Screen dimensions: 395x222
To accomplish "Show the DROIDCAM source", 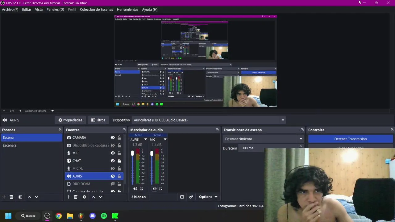I will (x=113, y=184).
